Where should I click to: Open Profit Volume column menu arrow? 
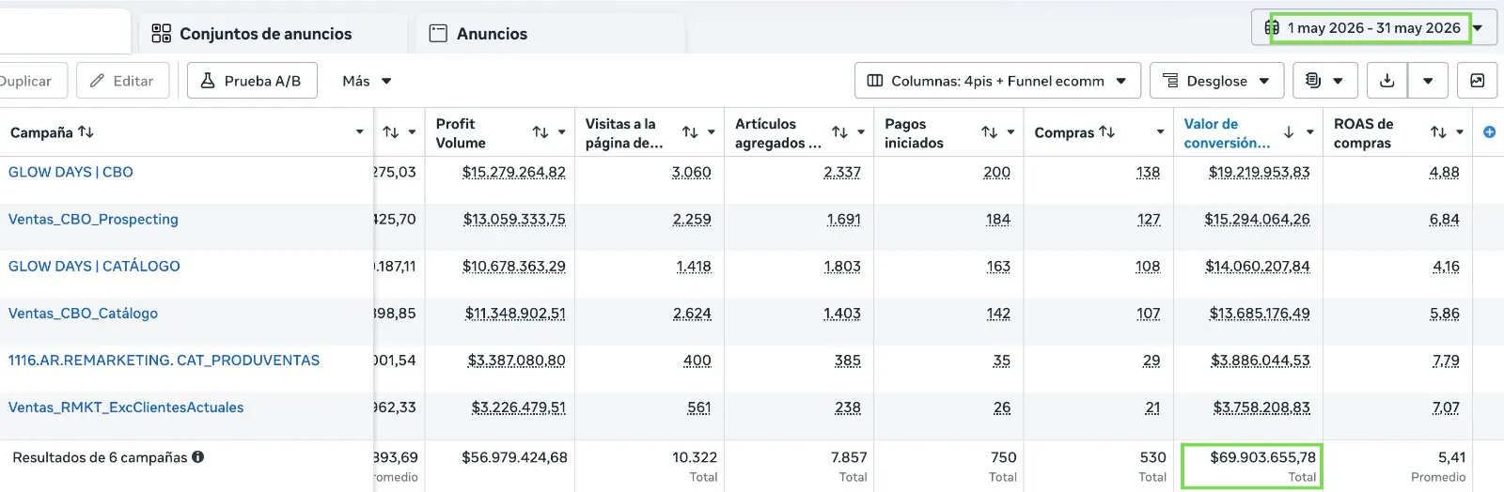(x=562, y=132)
